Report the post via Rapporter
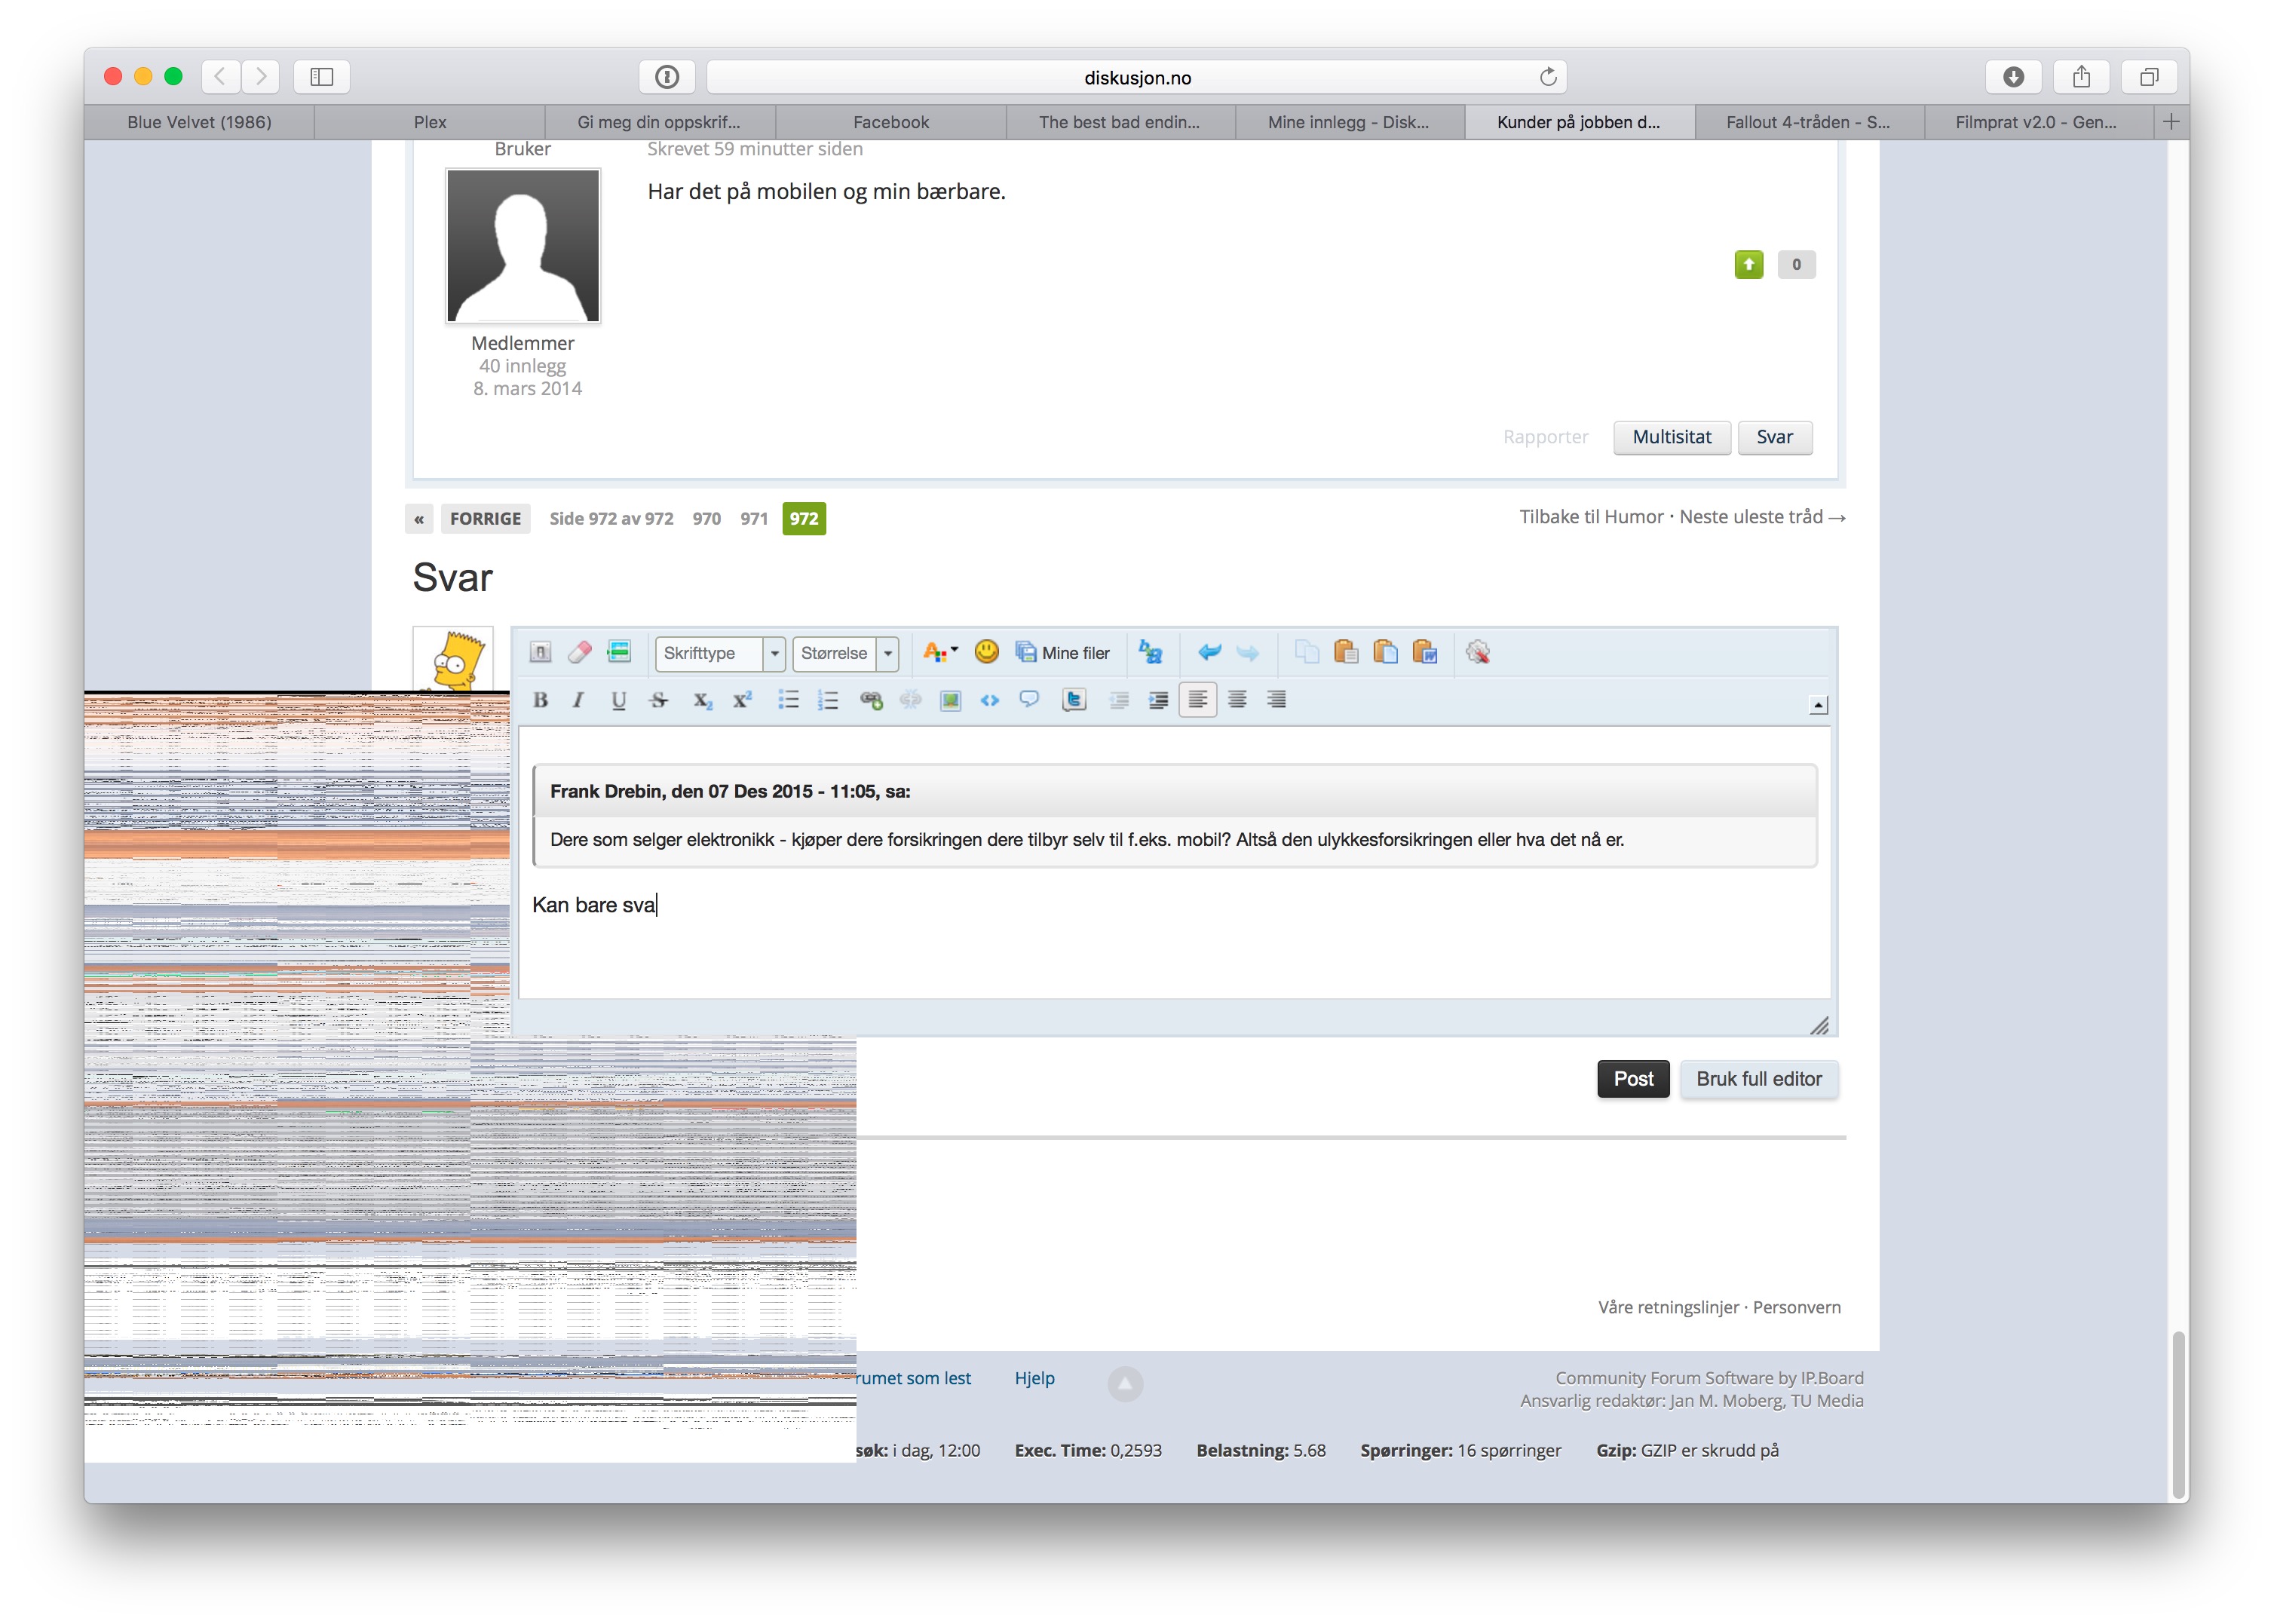 pos(1545,437)
